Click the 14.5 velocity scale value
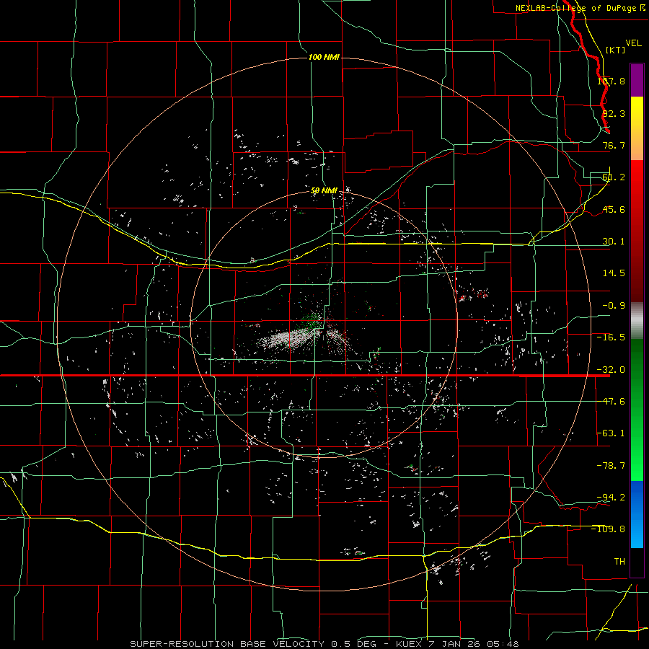This screenshot has height=649, width=649. (614, 273)
